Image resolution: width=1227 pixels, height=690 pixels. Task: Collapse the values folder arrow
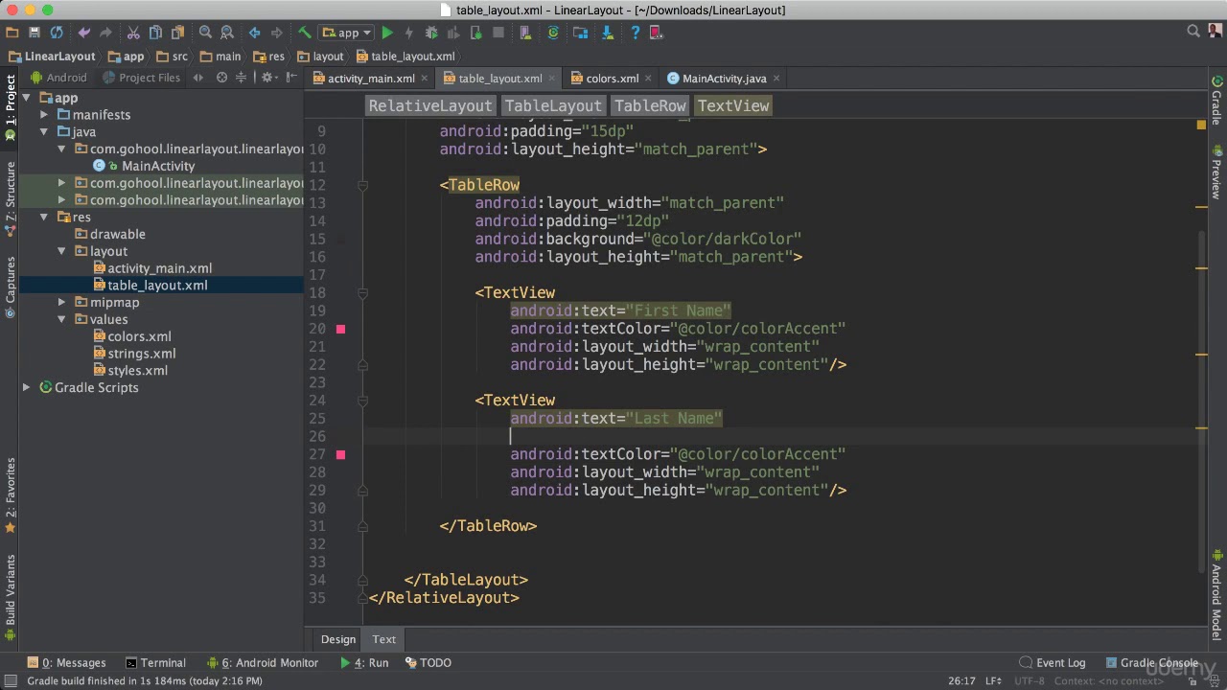click(61, 320)
